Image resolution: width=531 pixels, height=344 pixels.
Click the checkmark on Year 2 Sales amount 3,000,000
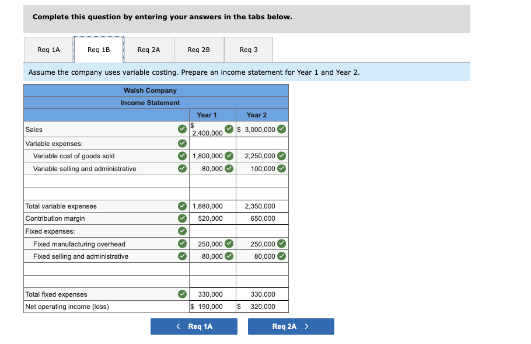[x=281, y=129]
